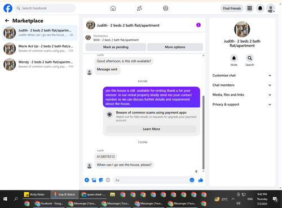This screenshot has width=282, height=208.
Task: Click the Aa message input box
Action: (151, 180)
